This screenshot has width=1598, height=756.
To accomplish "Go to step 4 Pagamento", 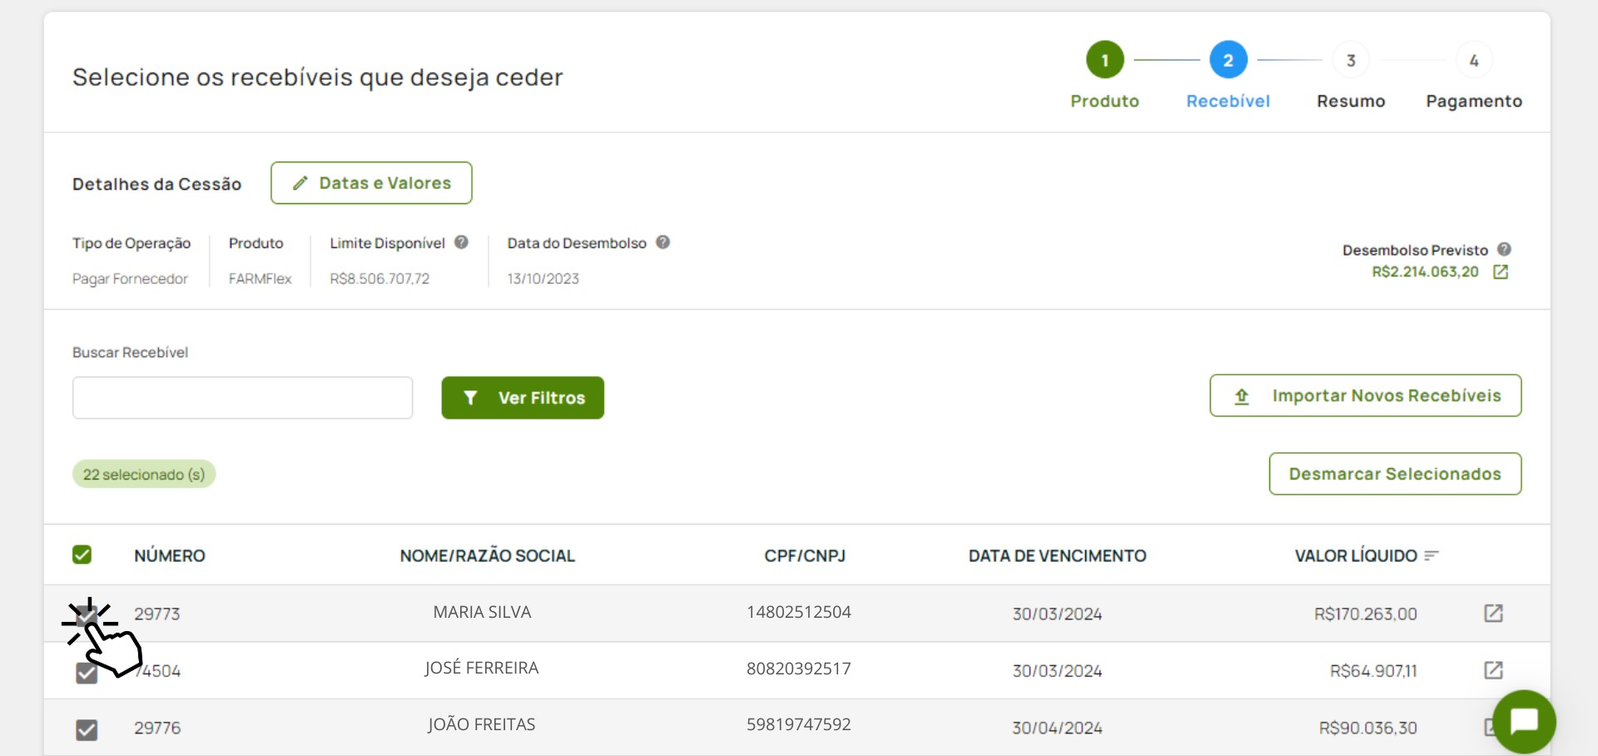I will click(x=1473, y=61).
